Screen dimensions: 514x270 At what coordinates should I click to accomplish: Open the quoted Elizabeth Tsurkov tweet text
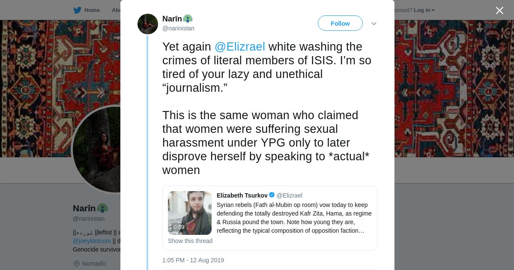(294, 218)
